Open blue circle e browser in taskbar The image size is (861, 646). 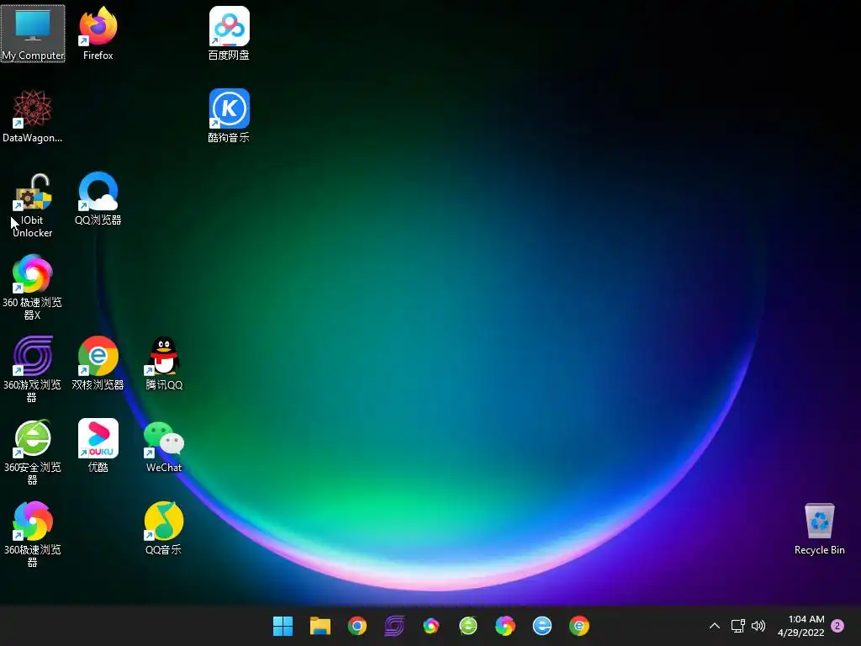(542, 626)
